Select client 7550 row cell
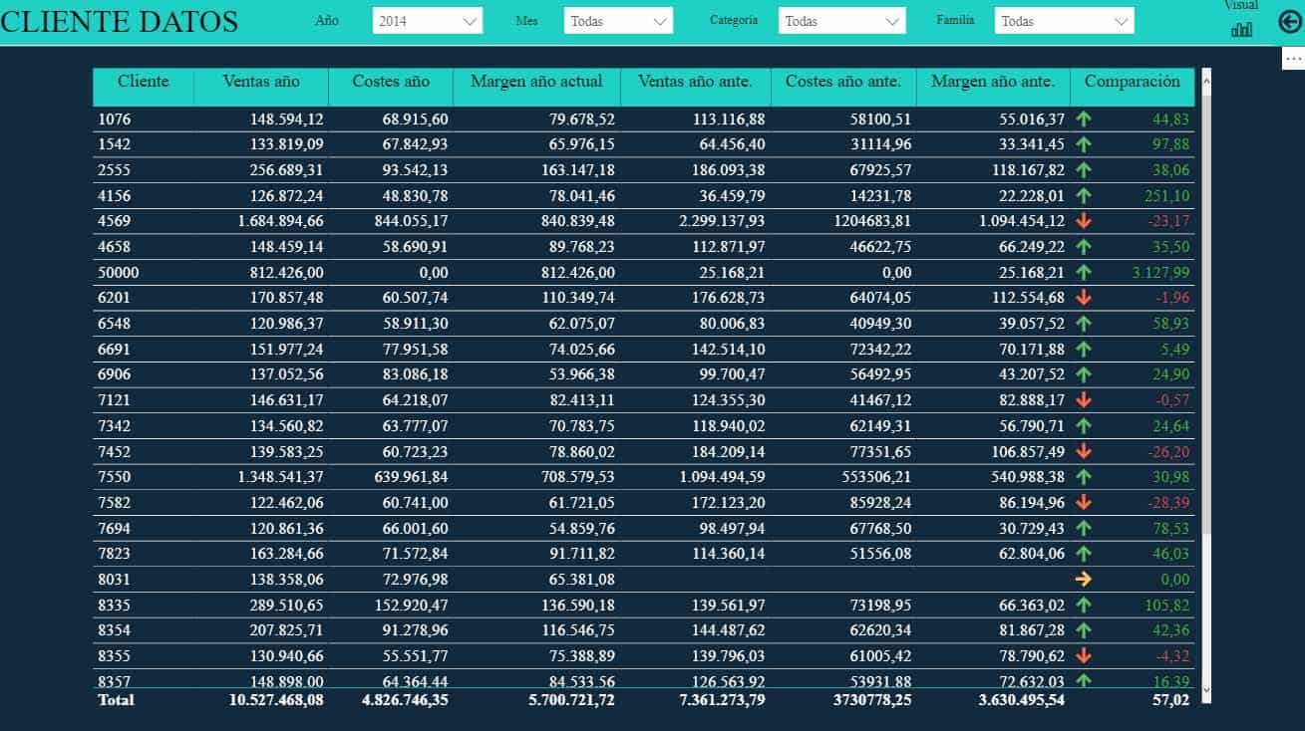1305x731 pixels. click(x=115, y=477)
